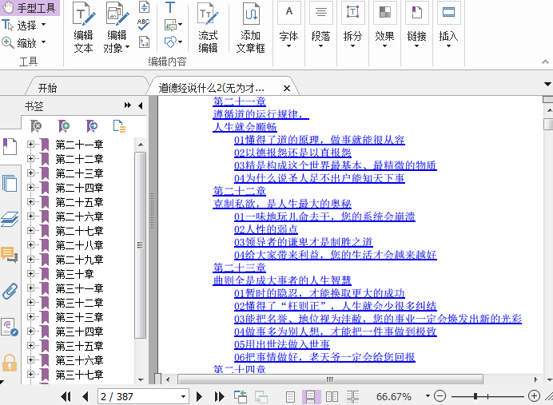Click the bookmark options page icon
553x405 pixels.
[120, 126]
